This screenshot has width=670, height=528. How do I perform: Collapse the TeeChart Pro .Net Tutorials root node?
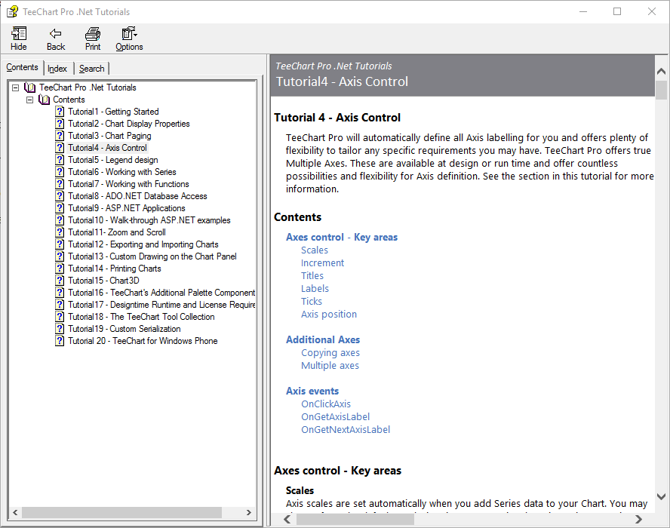pos(15,87)
